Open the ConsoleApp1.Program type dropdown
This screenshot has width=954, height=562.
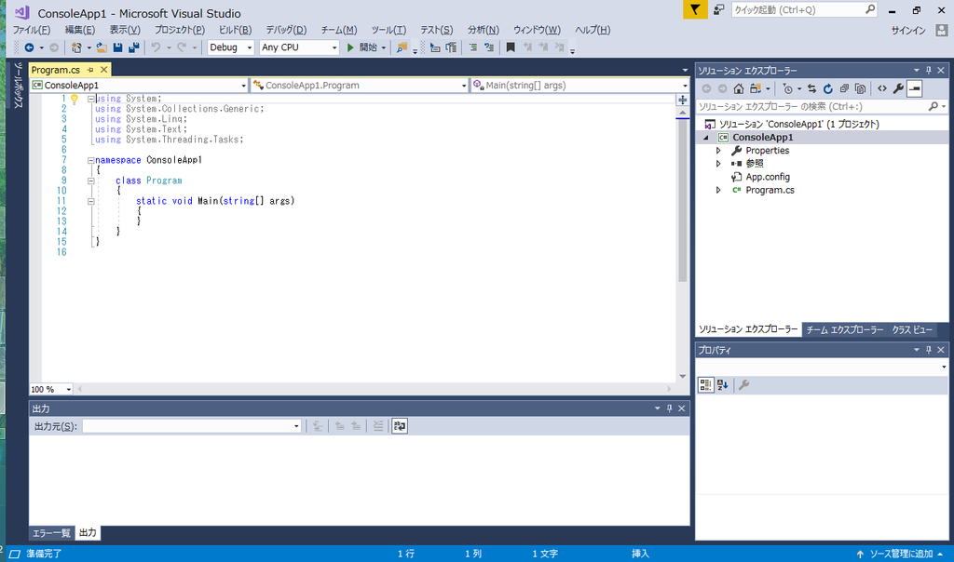point(361,85)
